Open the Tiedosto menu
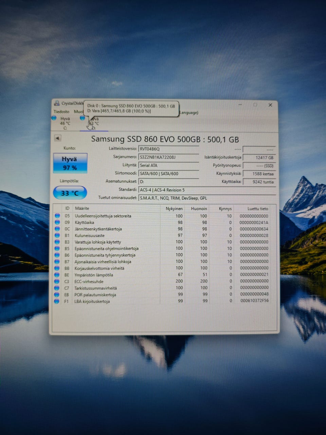 tap(61, 111)
